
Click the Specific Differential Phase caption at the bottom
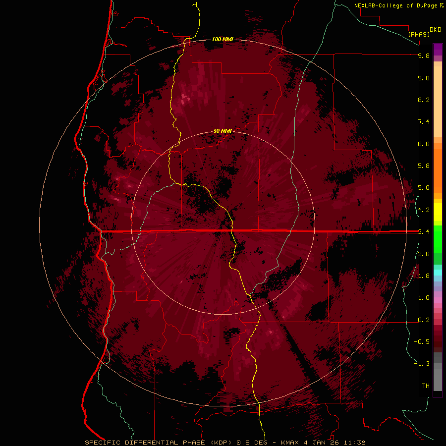point(225,443)
